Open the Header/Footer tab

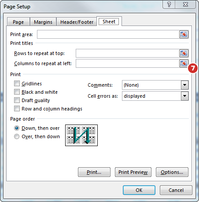click(77, 22)
